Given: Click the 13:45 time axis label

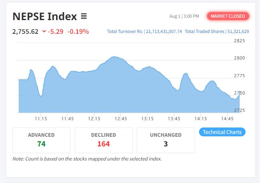Looking at the screenshot, I should pos(174,119).
